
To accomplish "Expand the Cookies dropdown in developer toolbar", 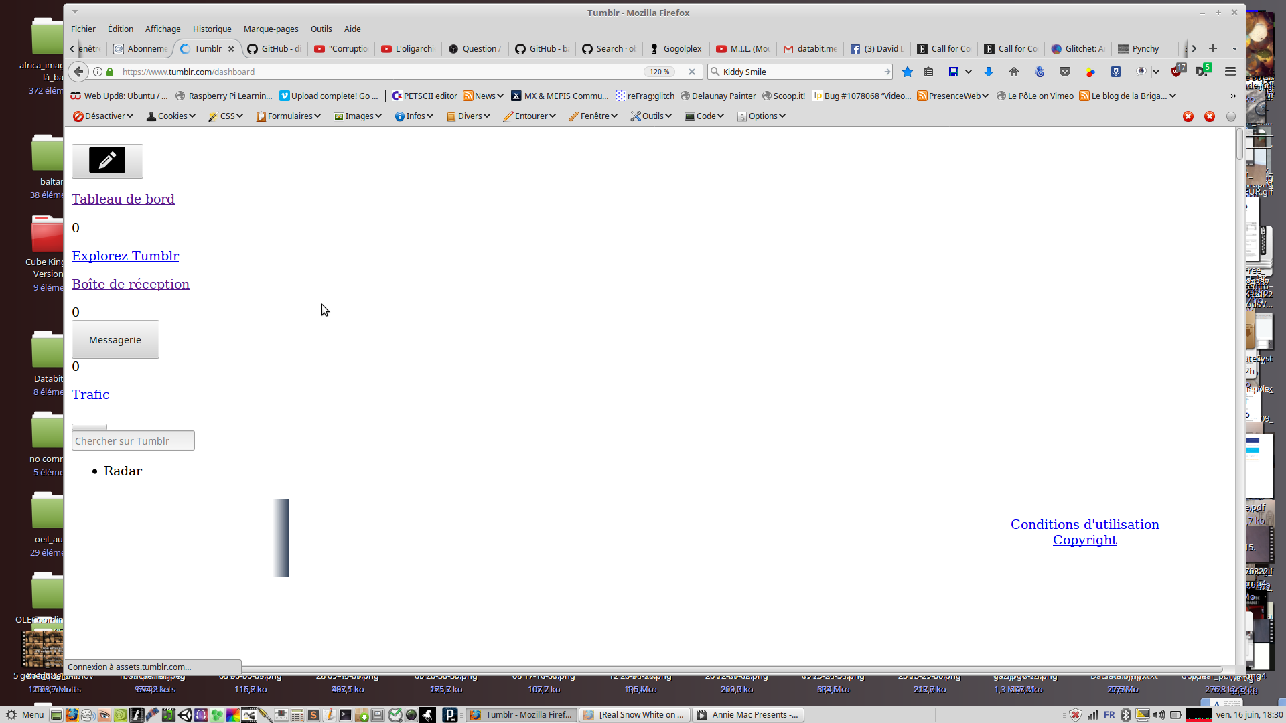I will (171, 116).
